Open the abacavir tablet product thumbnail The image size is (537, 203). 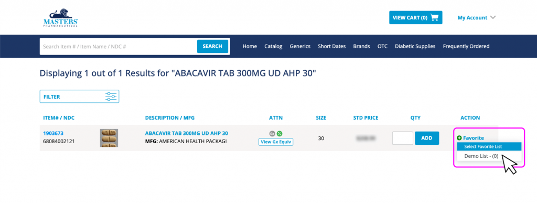(109, 138)
